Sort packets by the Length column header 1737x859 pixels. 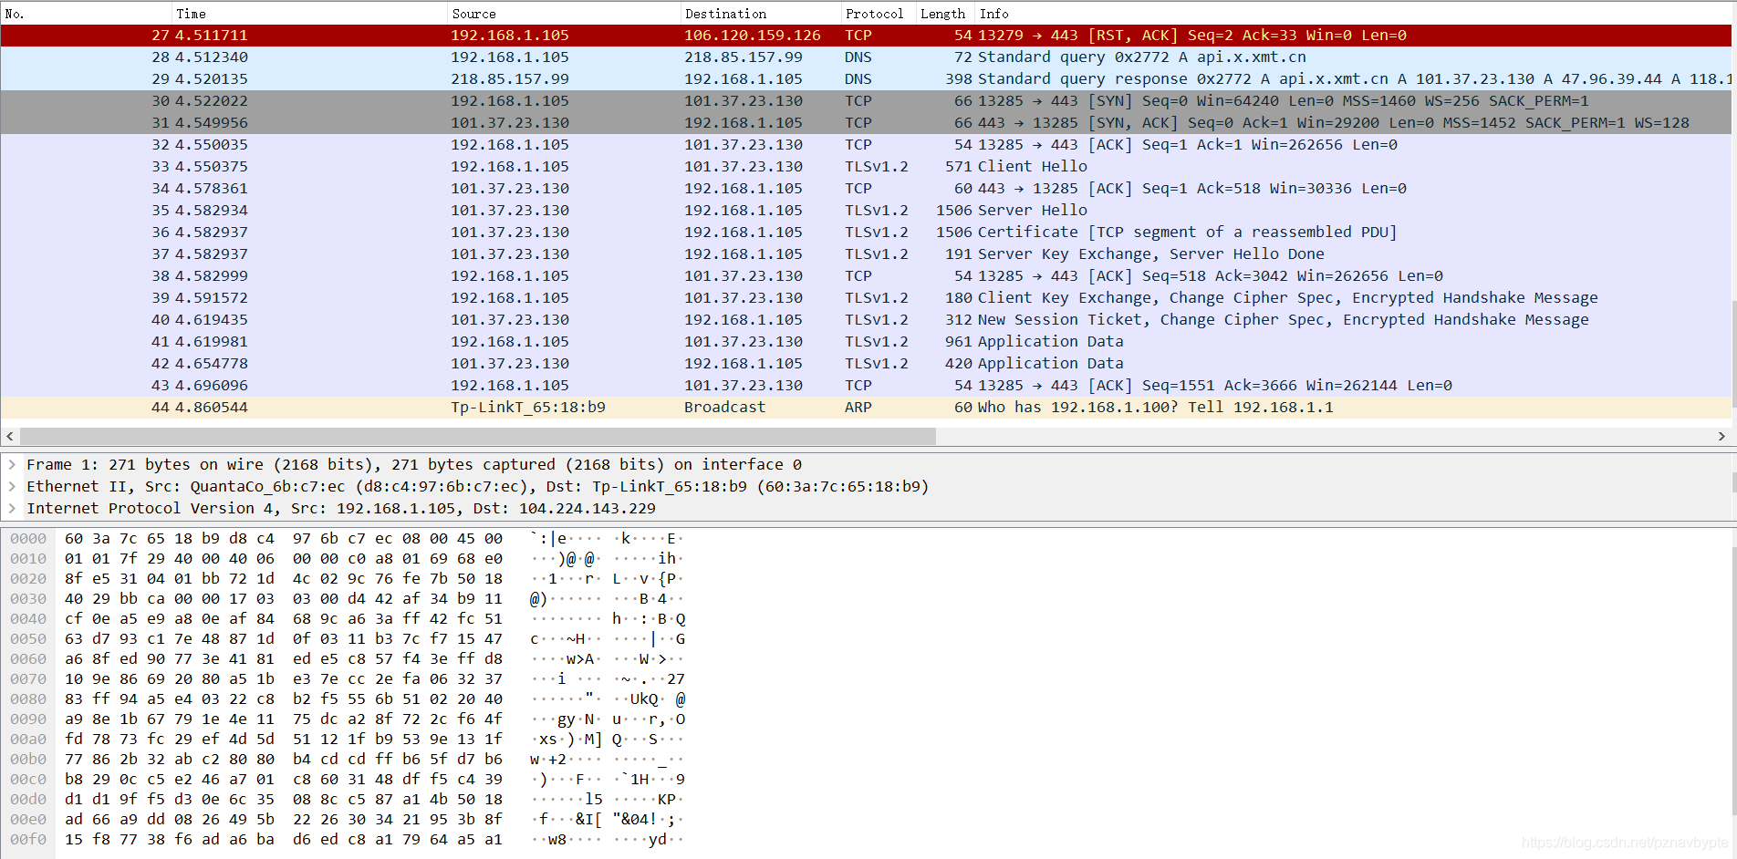pos(945,14)
